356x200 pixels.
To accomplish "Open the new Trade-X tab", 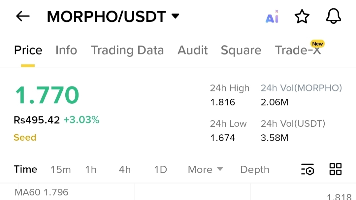I will [298, 50].
